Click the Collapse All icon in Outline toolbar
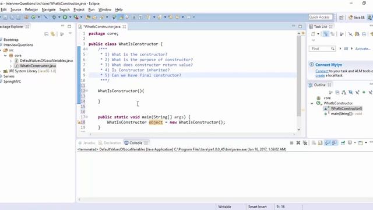 (x=337, y=92)
